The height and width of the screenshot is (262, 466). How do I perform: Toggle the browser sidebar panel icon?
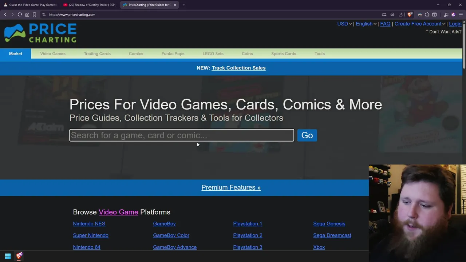tap(434, 15)
